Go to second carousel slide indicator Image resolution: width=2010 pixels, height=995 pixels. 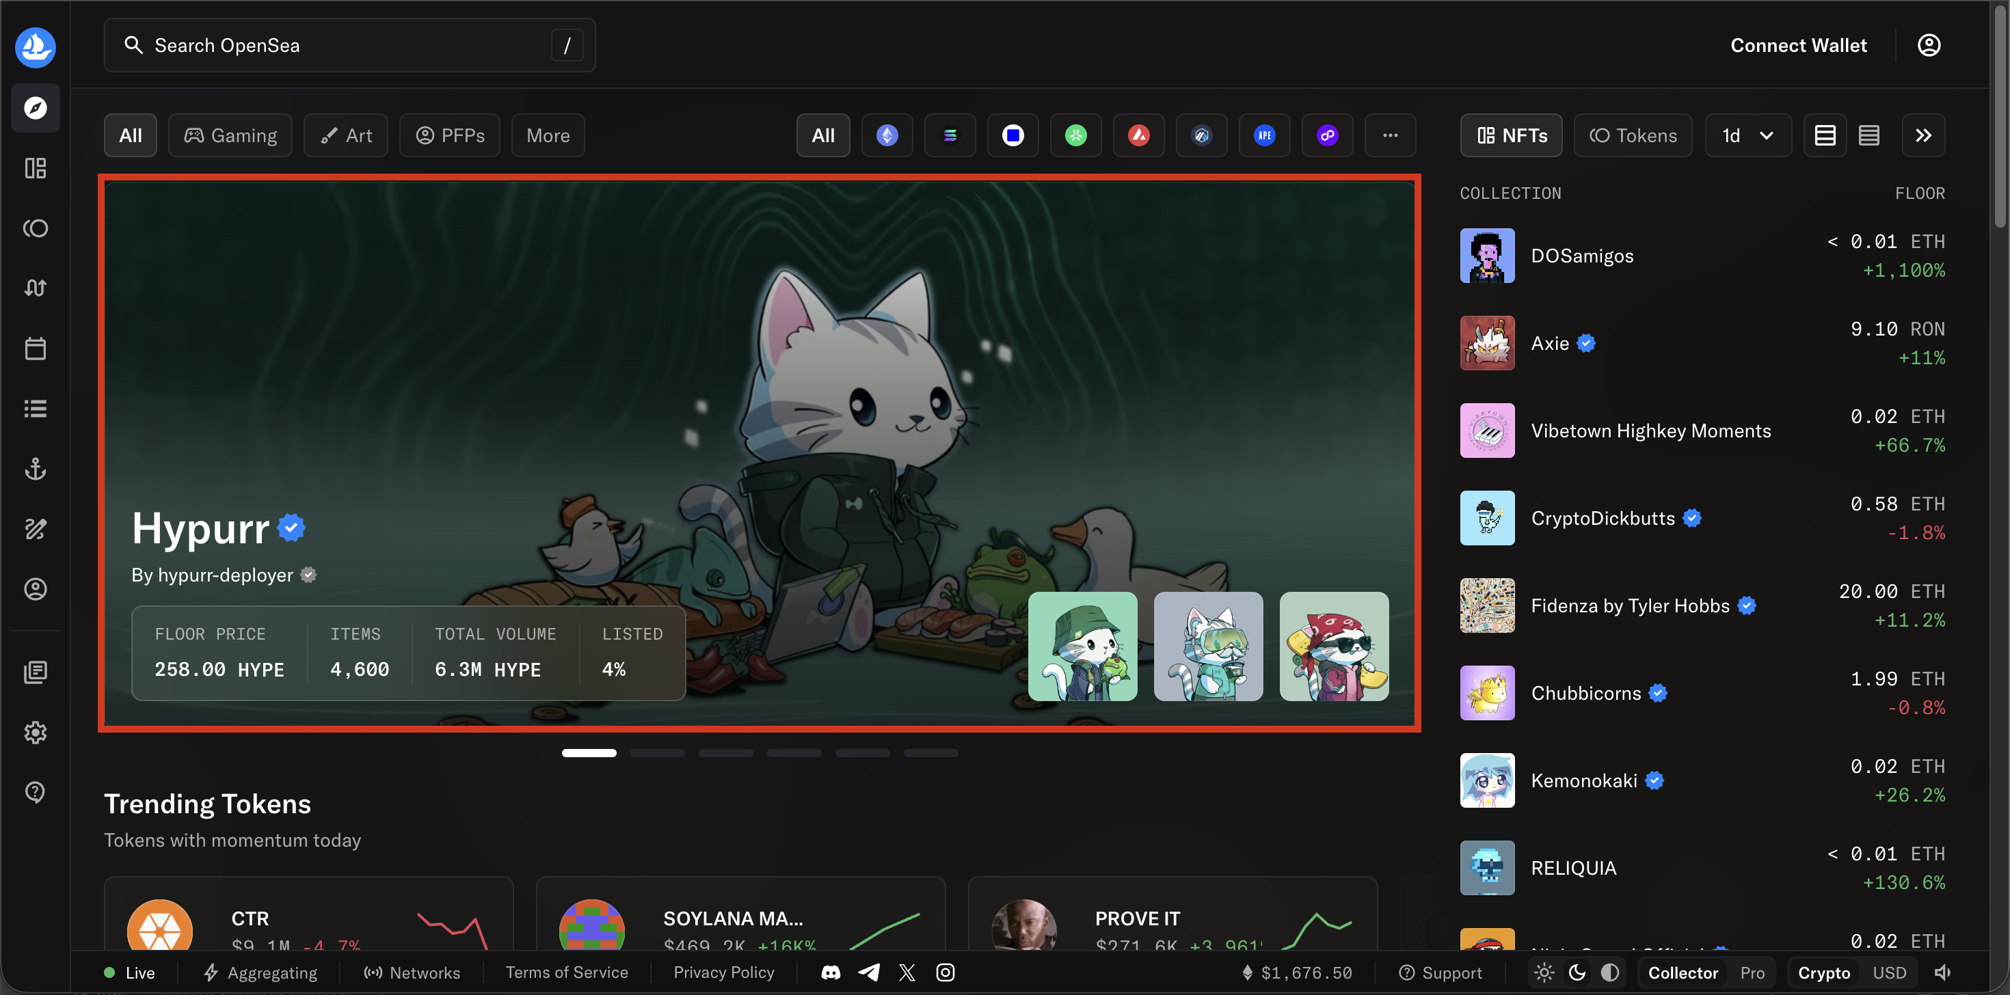pyautogui.click(x=657, y=753)
